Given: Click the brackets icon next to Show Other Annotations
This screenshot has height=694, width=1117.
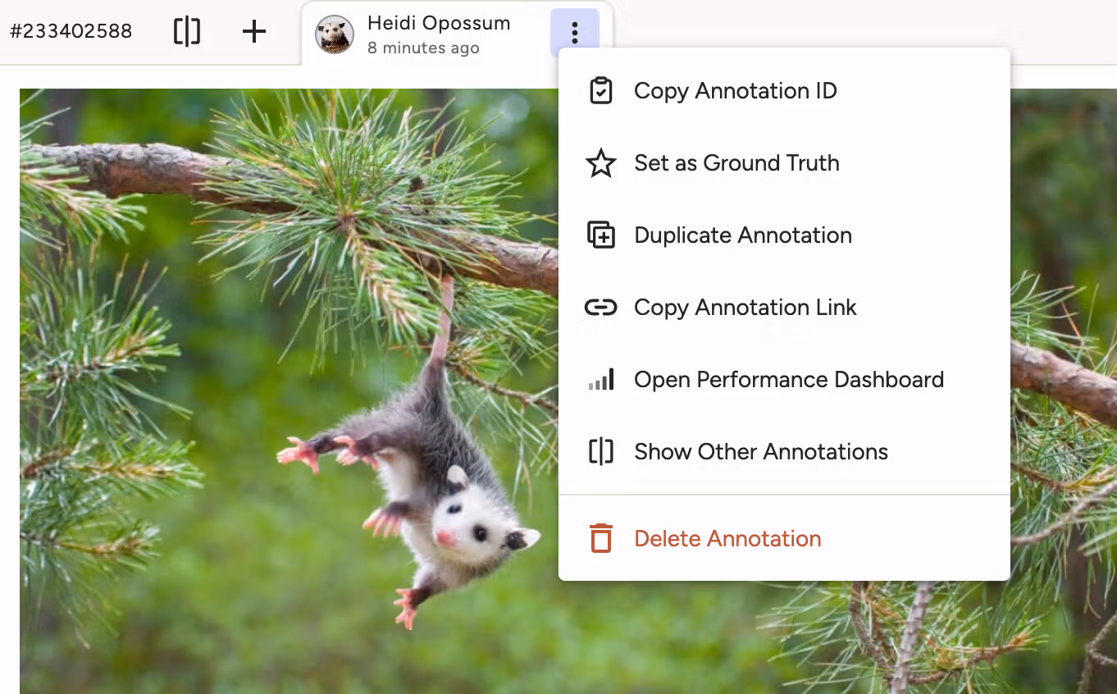Looking at the screenshot, I should coord(602,452).
